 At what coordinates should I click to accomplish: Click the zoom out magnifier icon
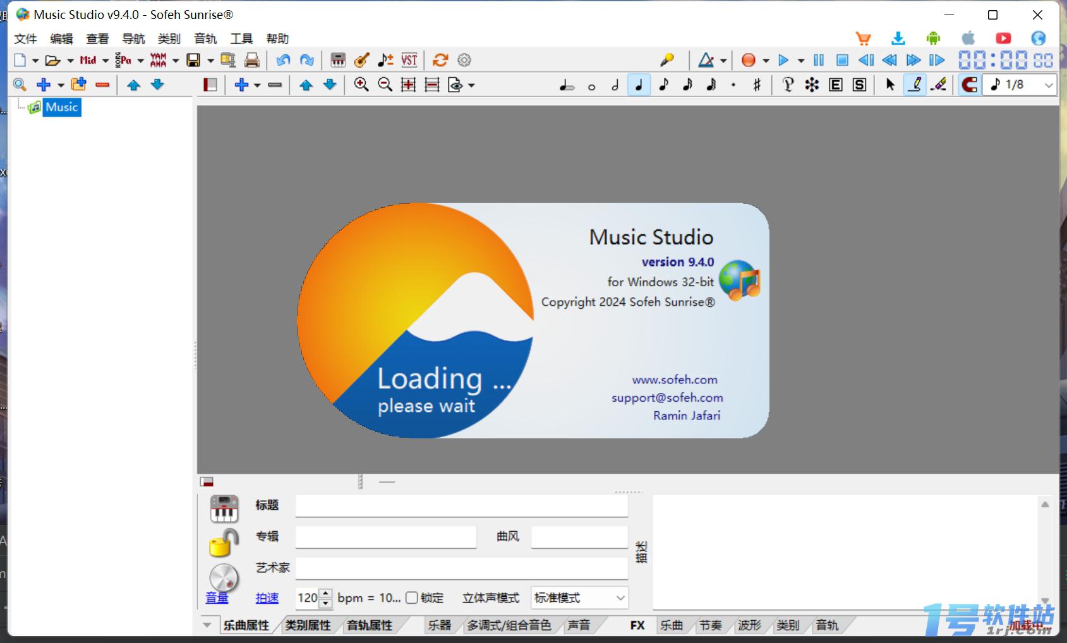[385, 84]
